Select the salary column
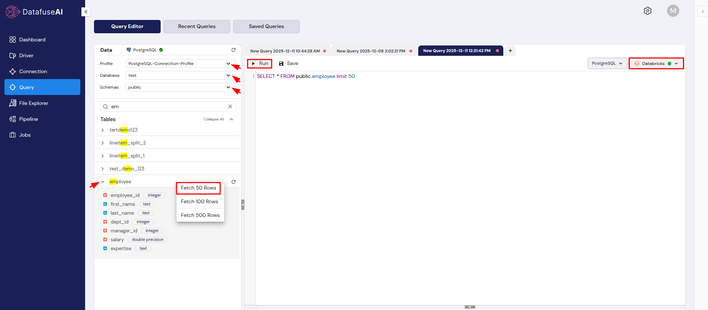 117,239
